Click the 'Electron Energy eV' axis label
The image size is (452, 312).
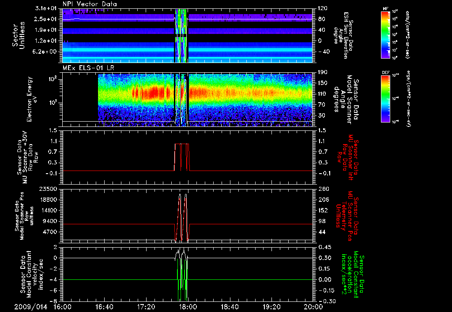pyautogui.click(x=33, y=99)
